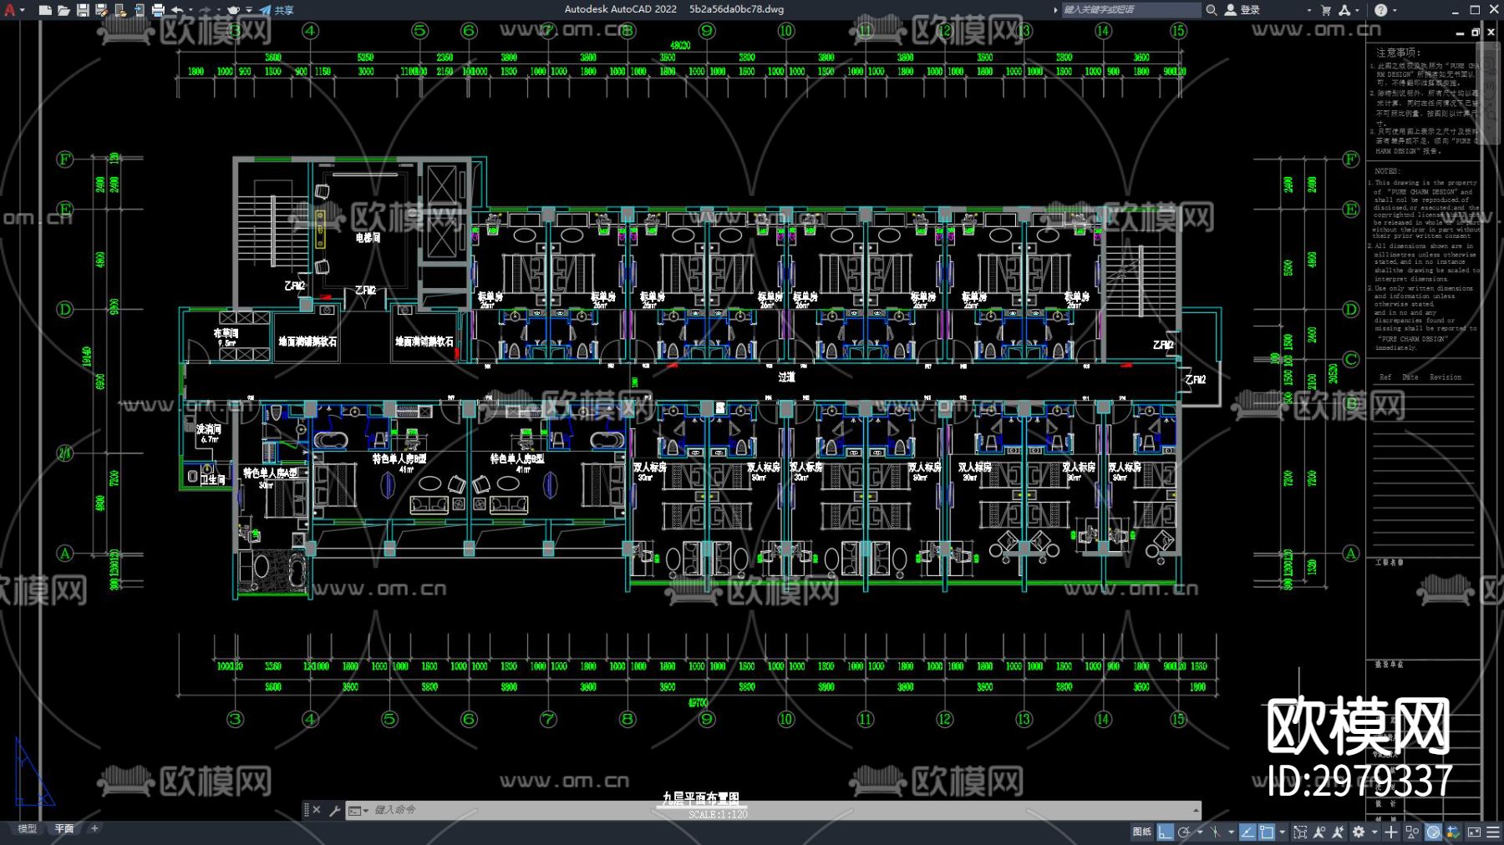Expand the InfoCenter arrow left of search box

coord(1055,10)
